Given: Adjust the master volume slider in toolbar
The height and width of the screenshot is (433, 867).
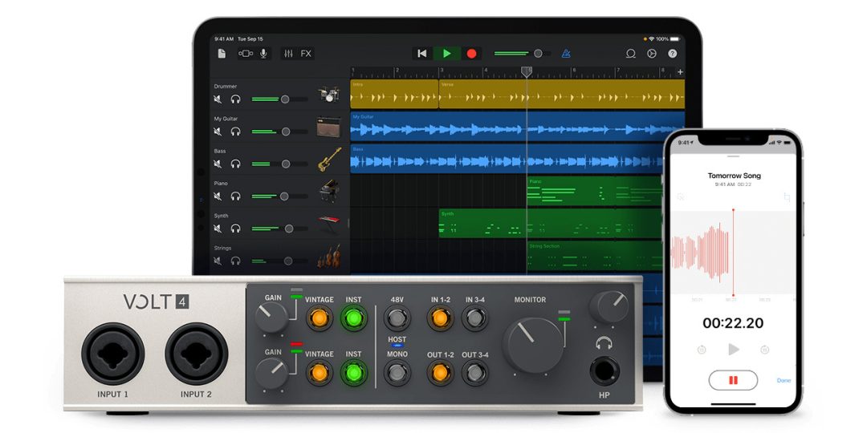Looking at the screenshot, I should tap(522, 54).
